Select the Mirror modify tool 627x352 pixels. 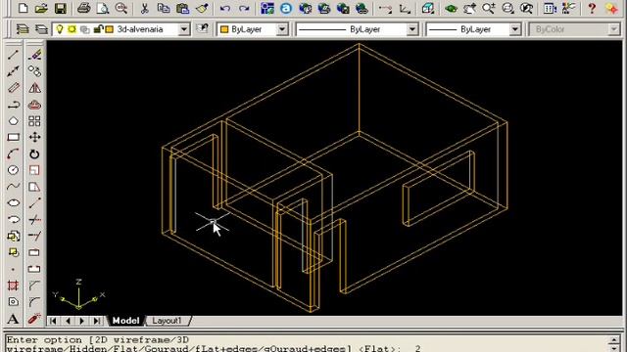35,88
